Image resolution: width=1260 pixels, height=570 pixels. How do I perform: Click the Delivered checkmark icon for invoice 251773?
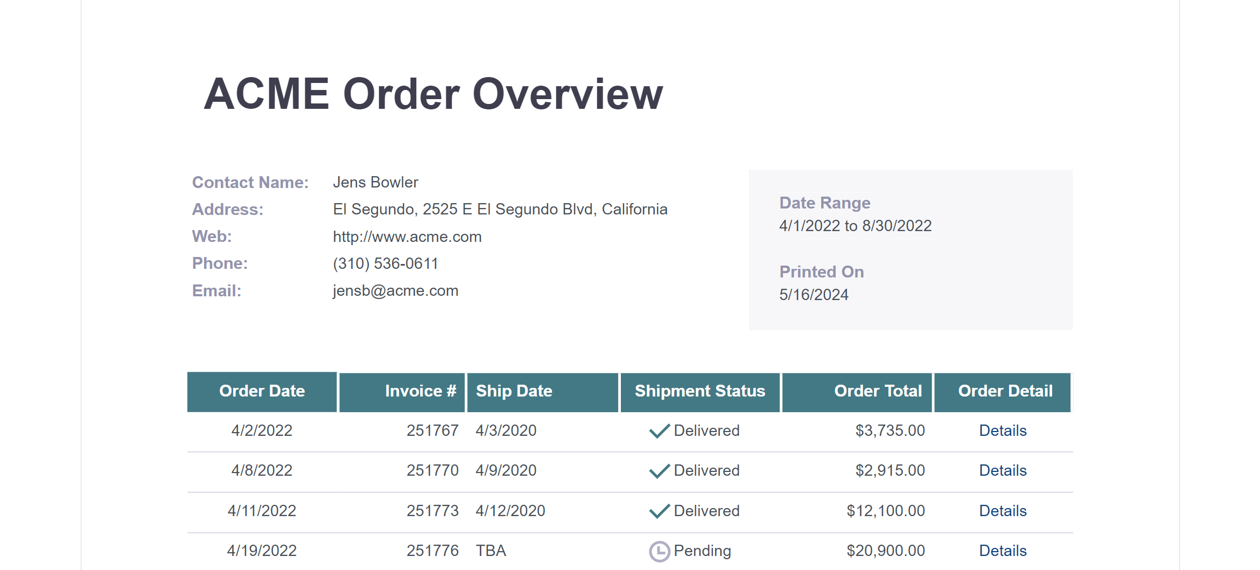point(659,511)
